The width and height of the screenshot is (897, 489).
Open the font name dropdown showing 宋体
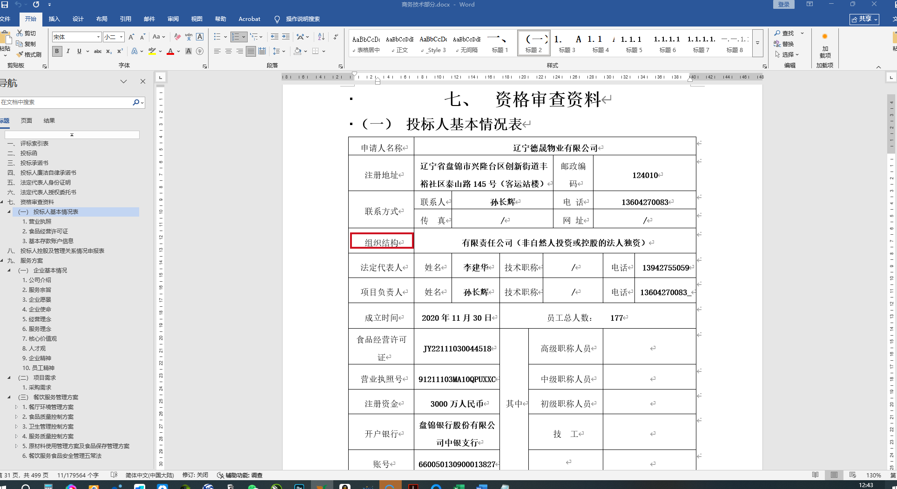click(x=98, y=37)
